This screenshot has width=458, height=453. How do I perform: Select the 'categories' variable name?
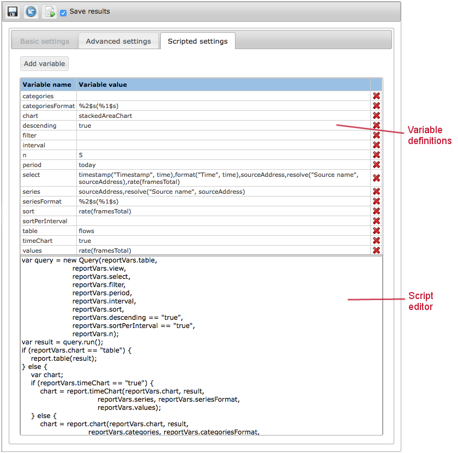[38, 96]
